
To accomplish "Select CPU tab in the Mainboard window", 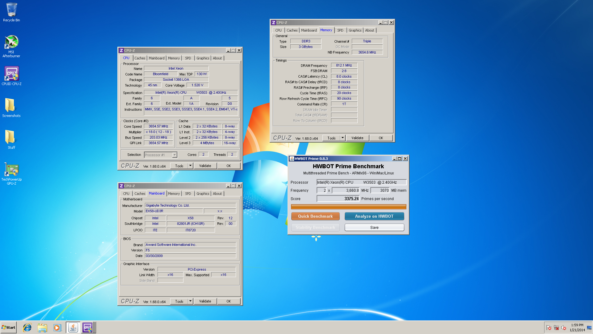I will 126,194.
